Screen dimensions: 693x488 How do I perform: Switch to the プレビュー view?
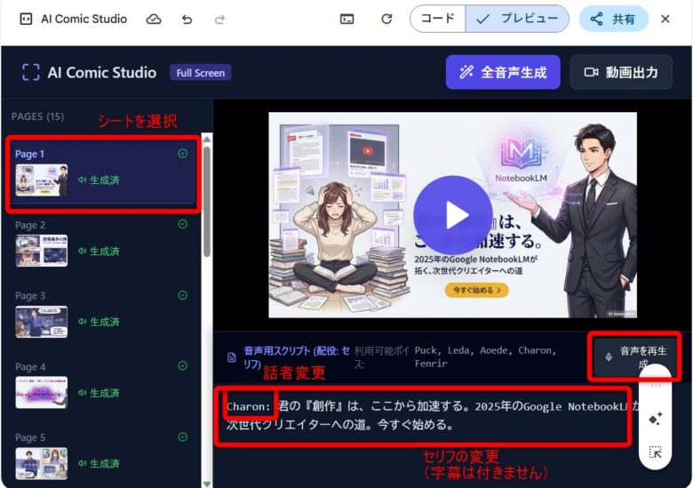point(518,19)
